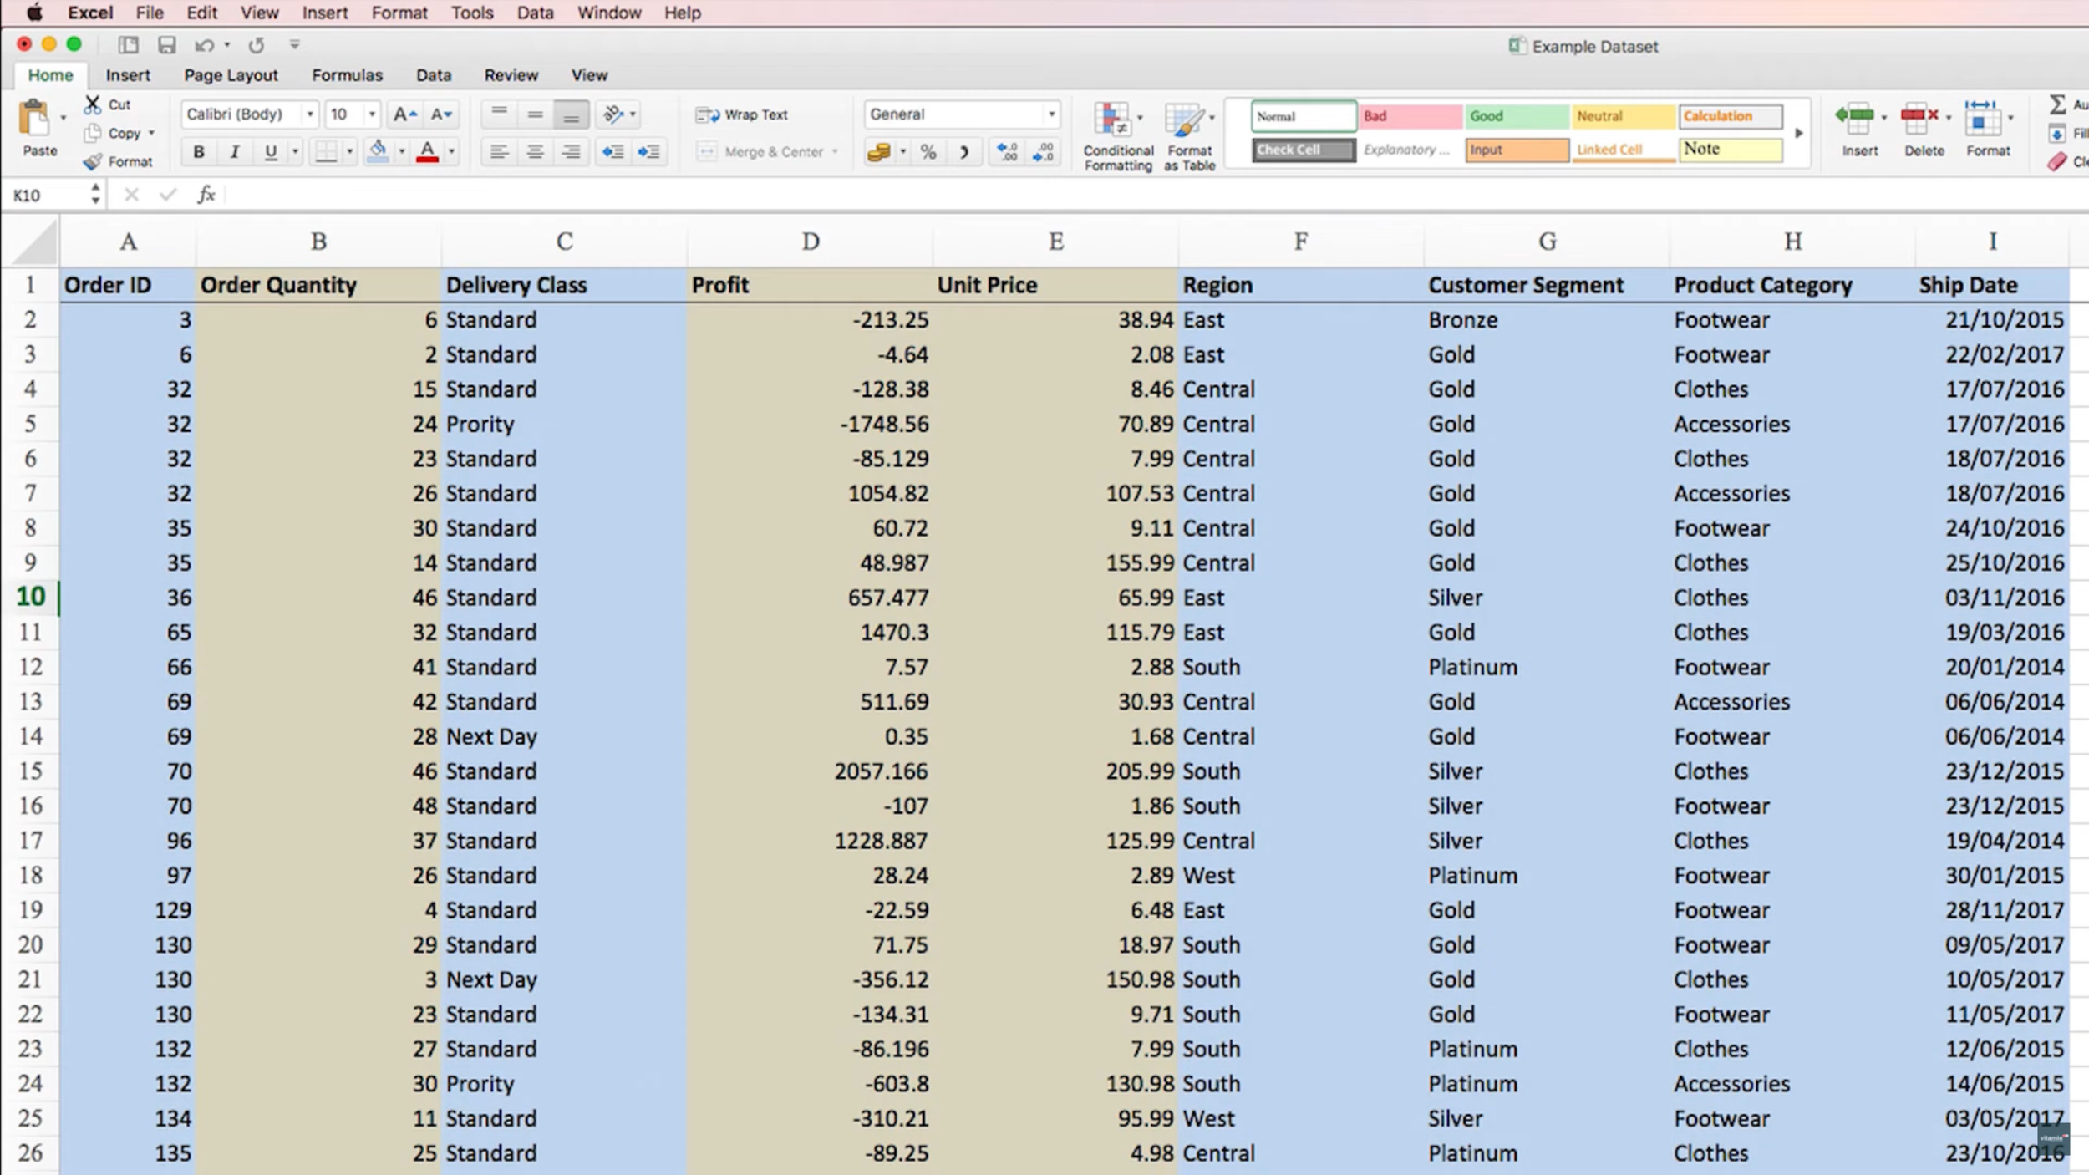The height and width of the screenshot is (1175, 2089).
Task: Click Merge & Center button
Action: point(762,151)
